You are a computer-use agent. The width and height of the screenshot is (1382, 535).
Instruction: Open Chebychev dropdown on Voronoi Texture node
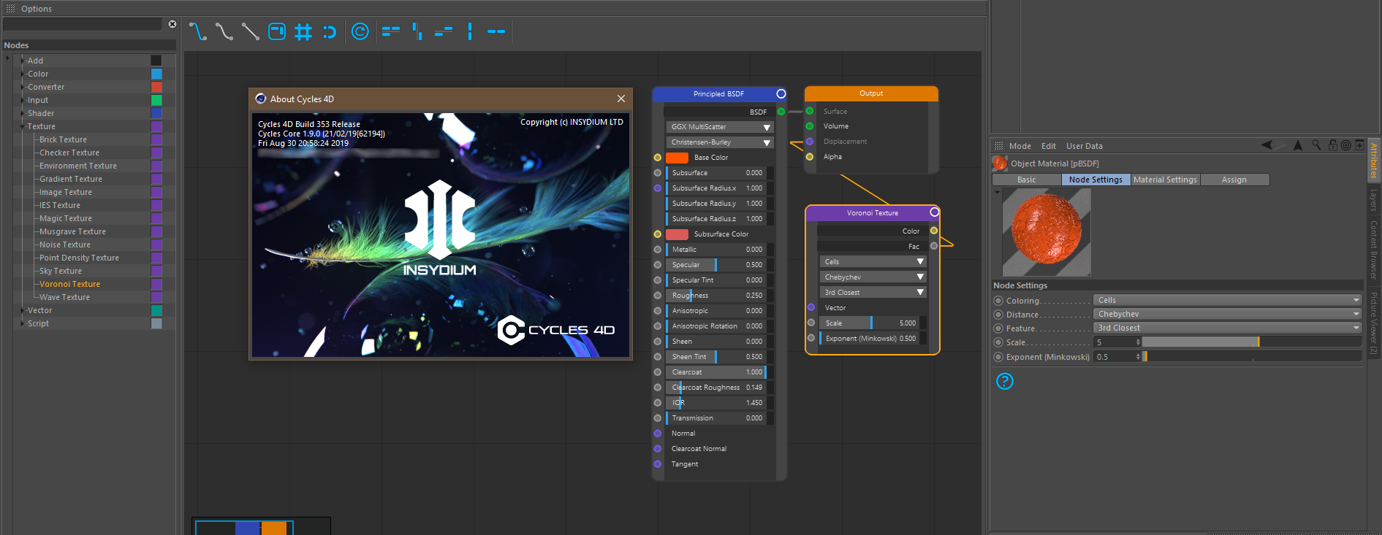coord(873,277)
